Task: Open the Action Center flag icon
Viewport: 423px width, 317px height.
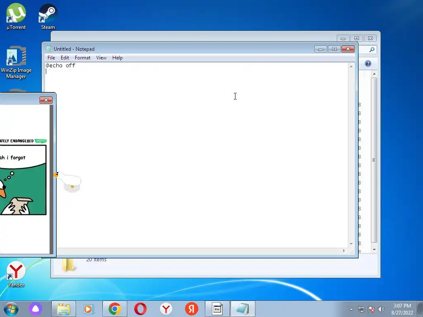Action: 371,309
